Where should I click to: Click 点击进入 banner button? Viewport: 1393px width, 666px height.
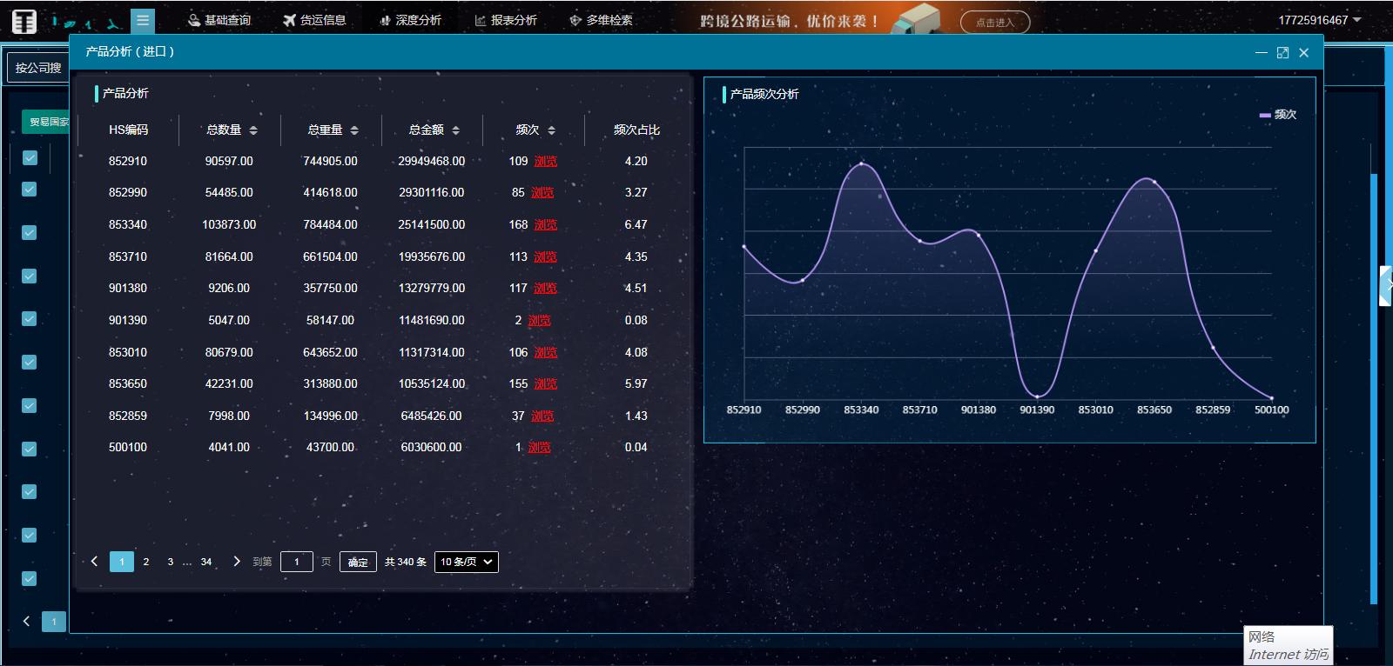tap(995, 22)
